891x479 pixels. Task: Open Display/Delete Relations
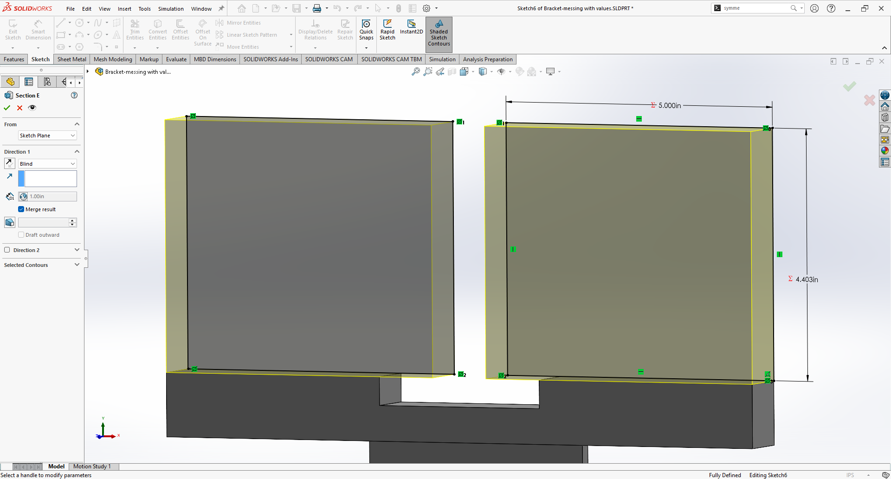pyautogui.click(x=316, y=30)
